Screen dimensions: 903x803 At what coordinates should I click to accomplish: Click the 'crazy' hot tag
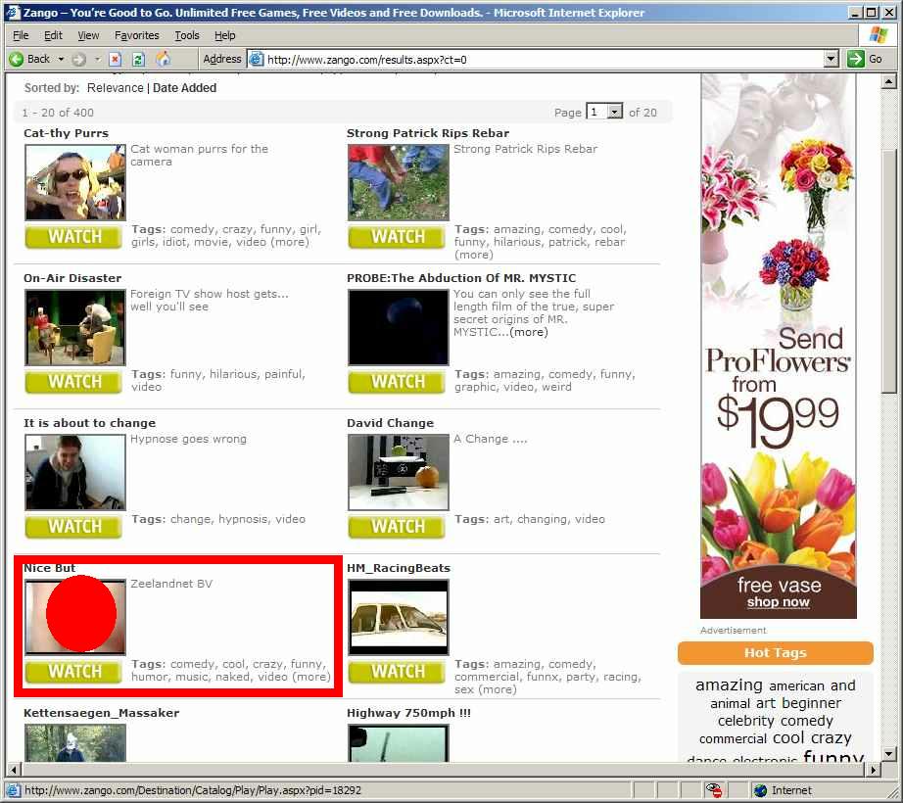831,738
